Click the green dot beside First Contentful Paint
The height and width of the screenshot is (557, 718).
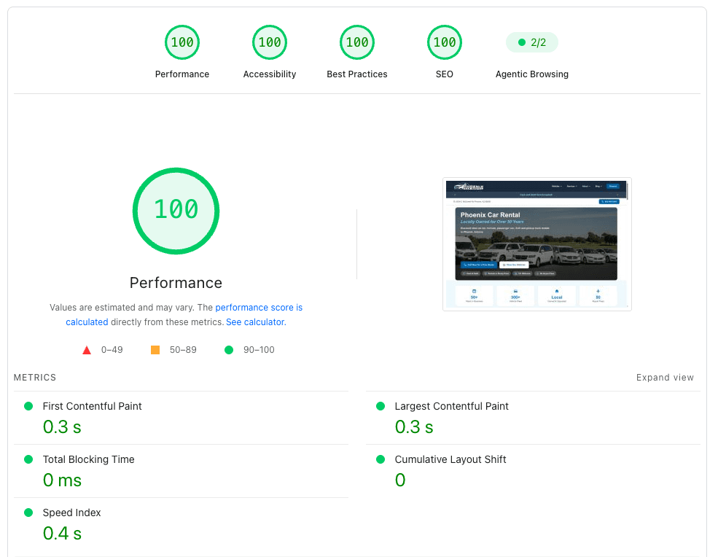28,406
